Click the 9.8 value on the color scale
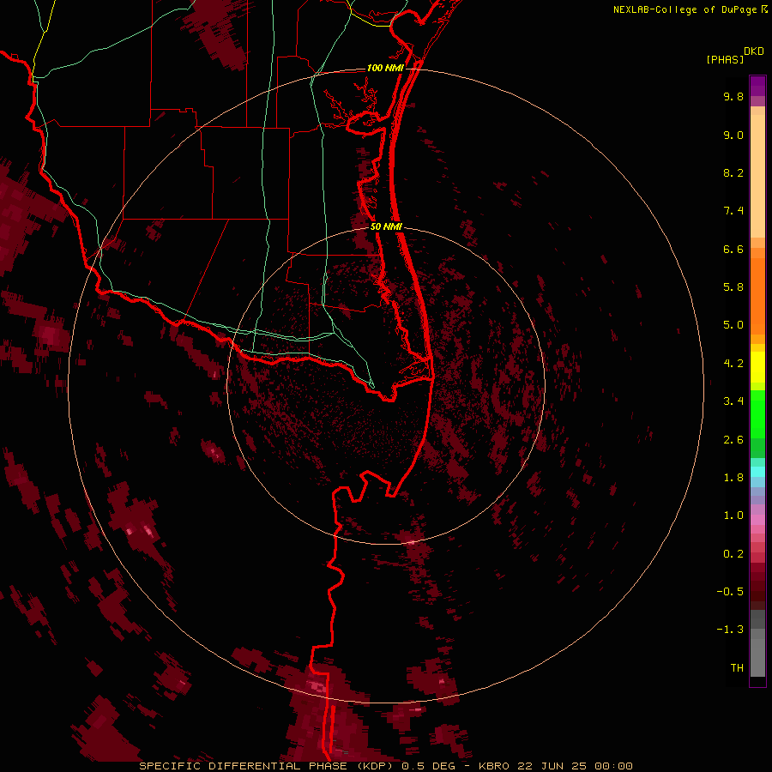The width and height of the screenshot is (772, 772). [733, 96]
